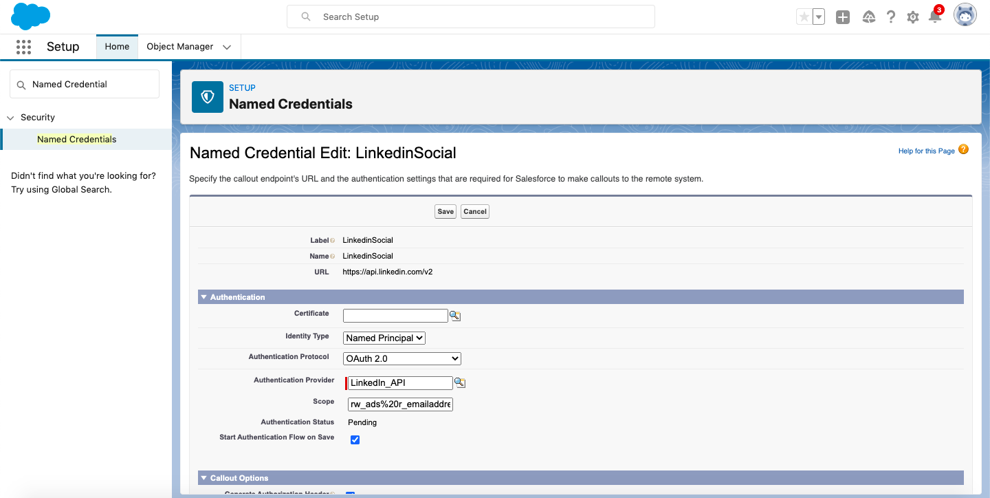The width and height of the screenshot is (990, 498).
Task: Switch to the Object Manager tab
Action: (x=180, y=47)
